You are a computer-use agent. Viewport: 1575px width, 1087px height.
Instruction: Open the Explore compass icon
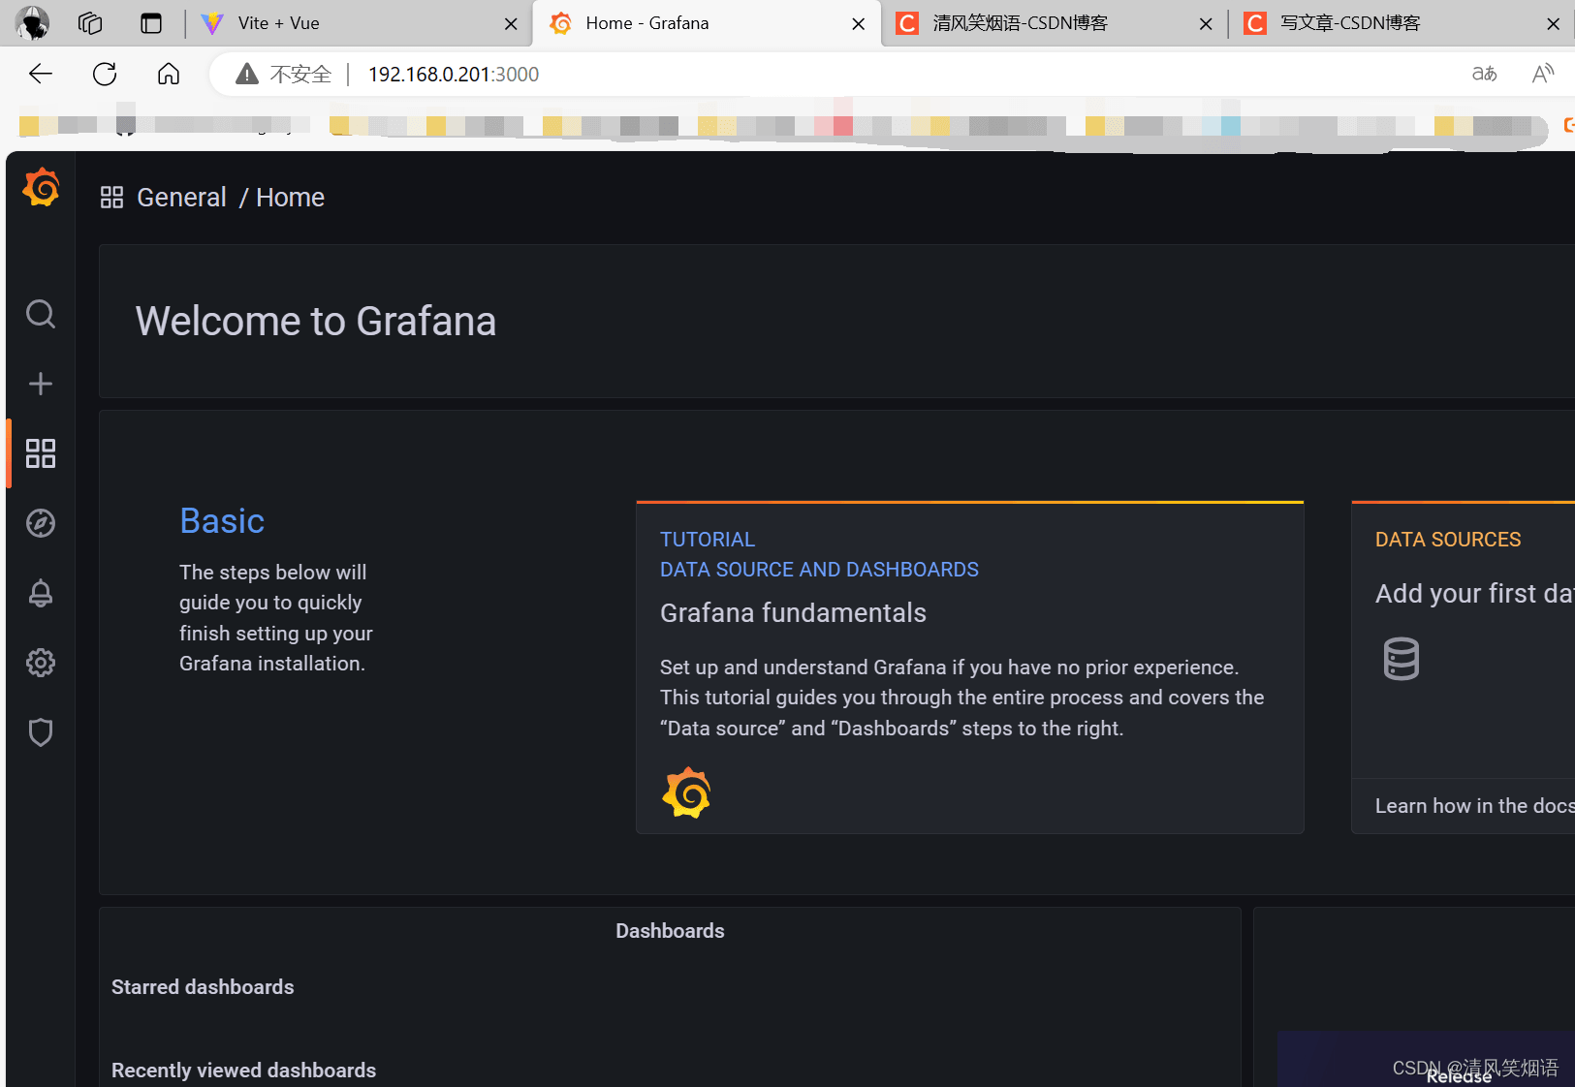click(x=41, y=523)
